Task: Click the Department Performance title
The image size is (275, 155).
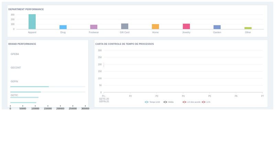Action: (26, 9)
